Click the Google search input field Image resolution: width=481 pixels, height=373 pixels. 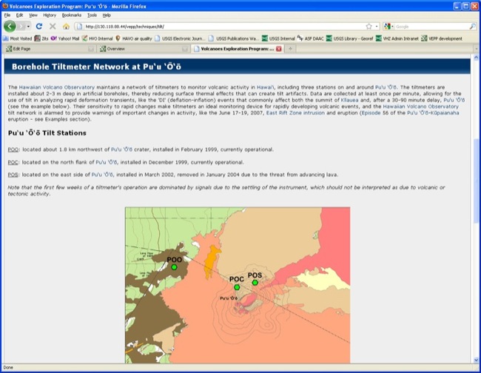click(x=431, y=27)
